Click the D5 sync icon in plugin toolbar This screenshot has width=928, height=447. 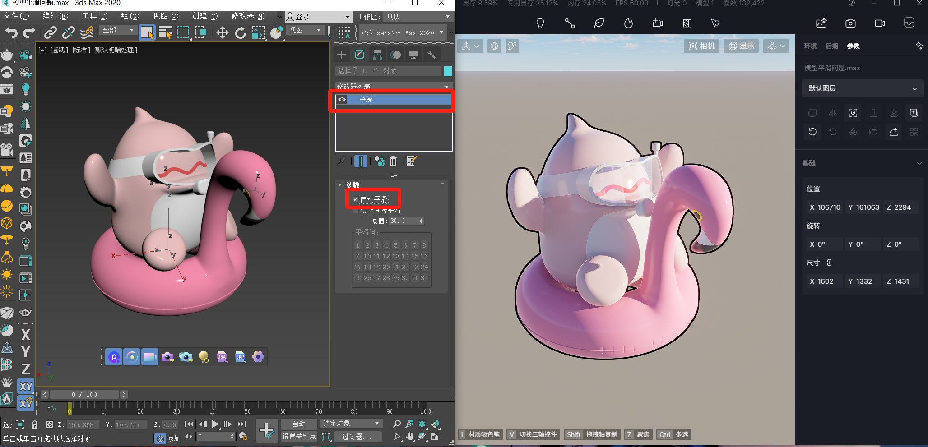131,357
